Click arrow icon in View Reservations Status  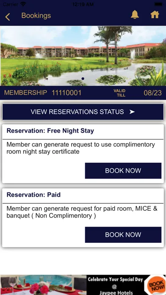[x=132, y=112]
